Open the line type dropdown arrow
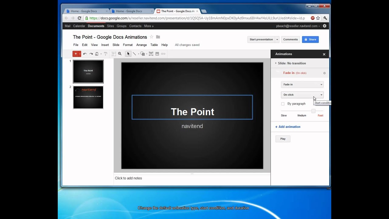 (138, 54)
